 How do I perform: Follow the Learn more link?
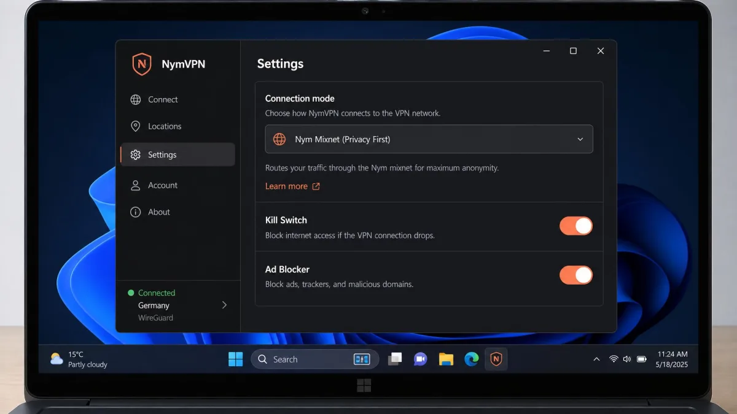286,186
